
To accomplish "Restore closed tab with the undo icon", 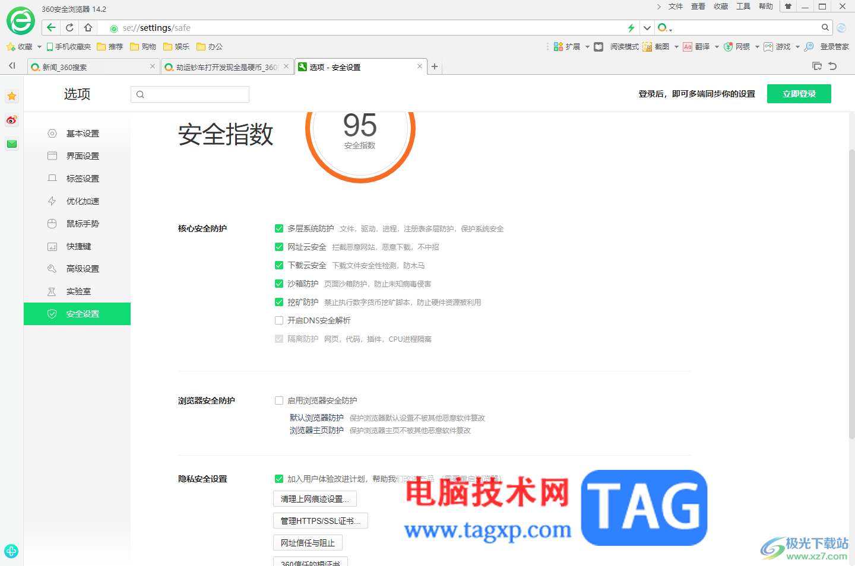I will pos(832,66).
